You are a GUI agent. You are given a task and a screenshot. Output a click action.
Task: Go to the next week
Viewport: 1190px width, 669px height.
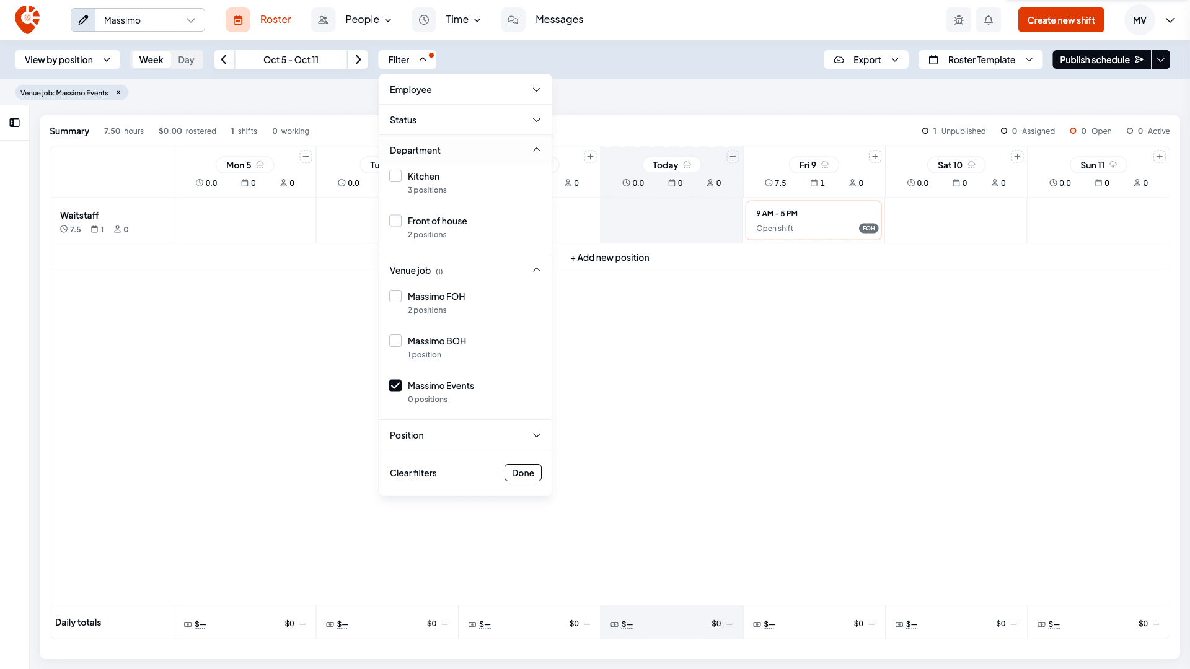click(358, 59)
